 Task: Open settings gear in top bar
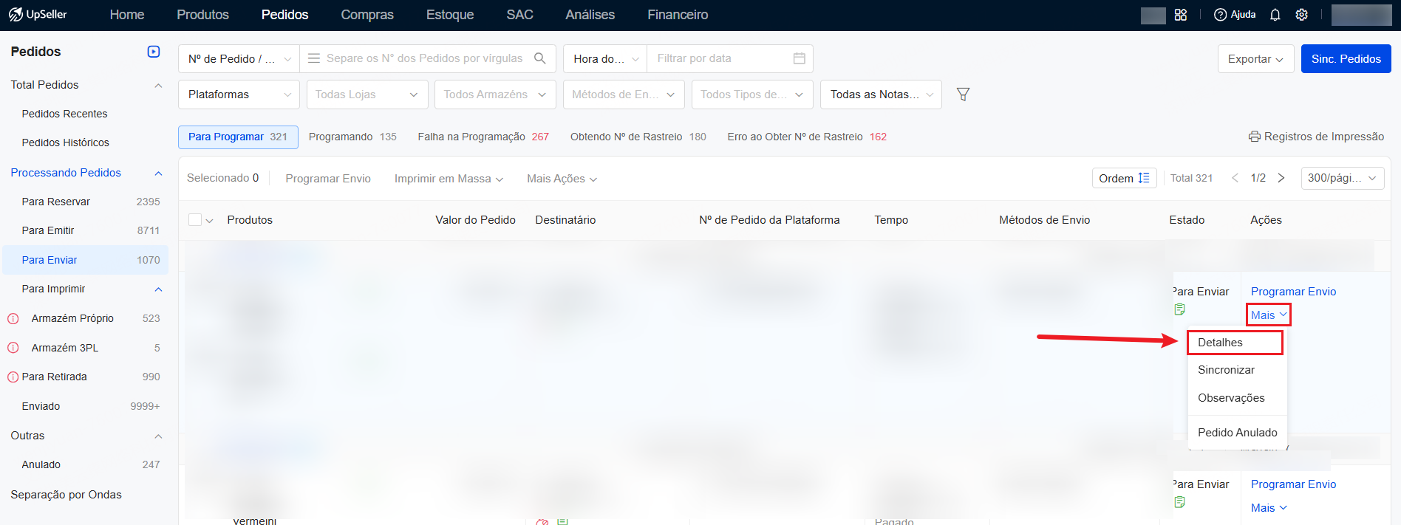point(1302,15)
